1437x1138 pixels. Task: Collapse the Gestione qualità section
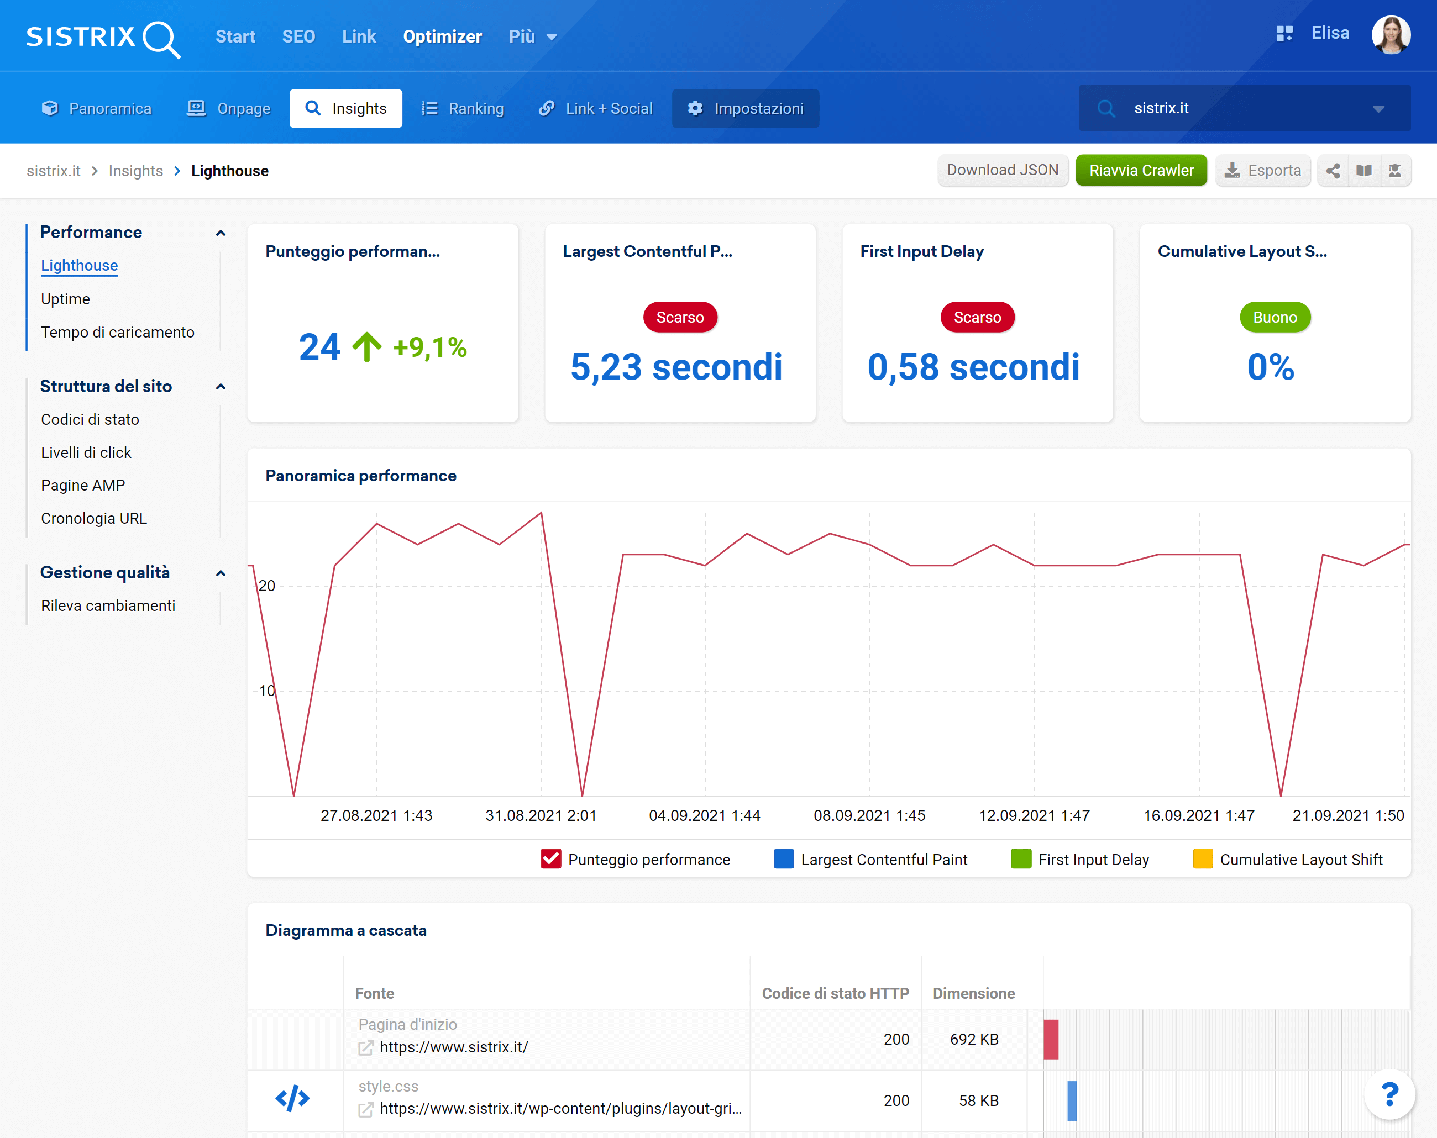coord(221,573)
